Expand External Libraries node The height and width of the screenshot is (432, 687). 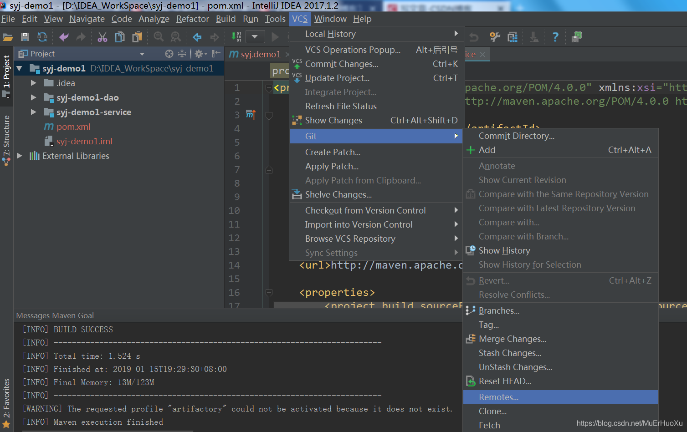click(x=19, y=156)
